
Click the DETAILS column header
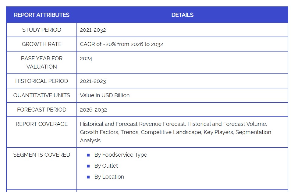182,15
